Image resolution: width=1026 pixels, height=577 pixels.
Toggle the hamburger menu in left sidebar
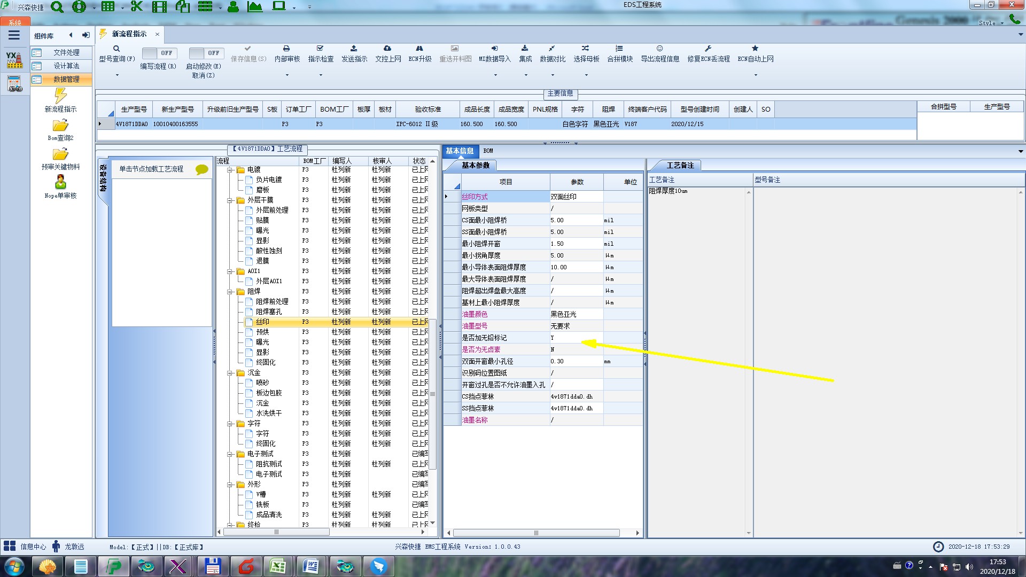pos(14,35)
